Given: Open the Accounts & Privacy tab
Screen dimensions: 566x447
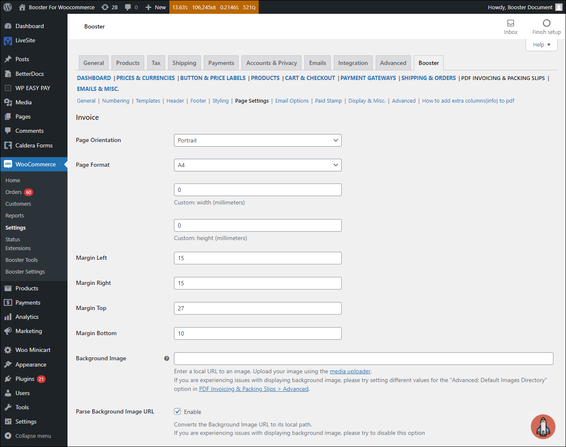Looking at the screenshot, I should (272, 63).
